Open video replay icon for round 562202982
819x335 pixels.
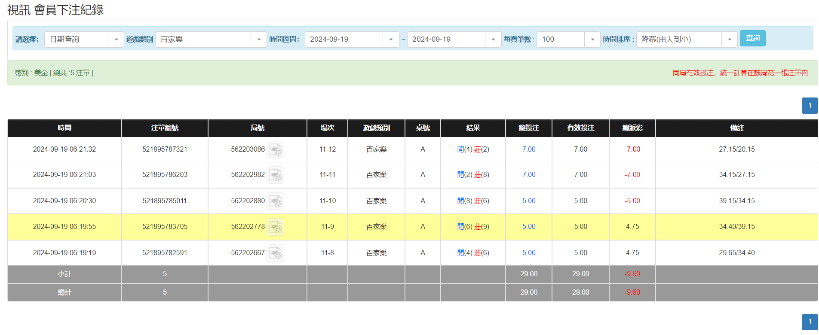pos(275,175)
